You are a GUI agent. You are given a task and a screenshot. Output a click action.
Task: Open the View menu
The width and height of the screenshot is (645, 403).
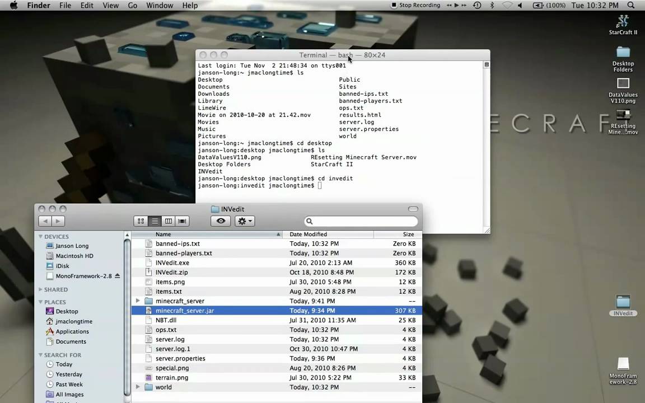pos(110,6)
